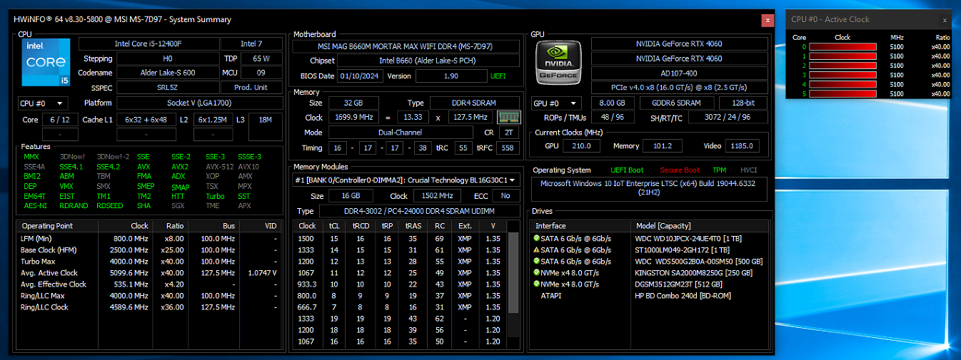Click the memory module chip icon
Image resolution: width=961 pixels, height=360 pixels.
click(508, 117)
